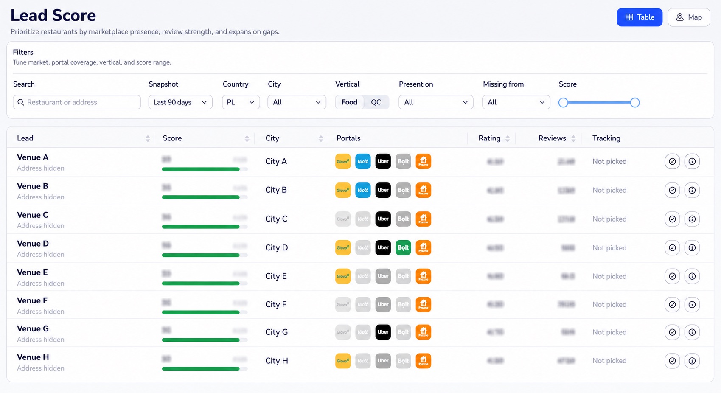
Task: Click the greyed Wolt icon for Venue E
Action: tap(363, 276)
